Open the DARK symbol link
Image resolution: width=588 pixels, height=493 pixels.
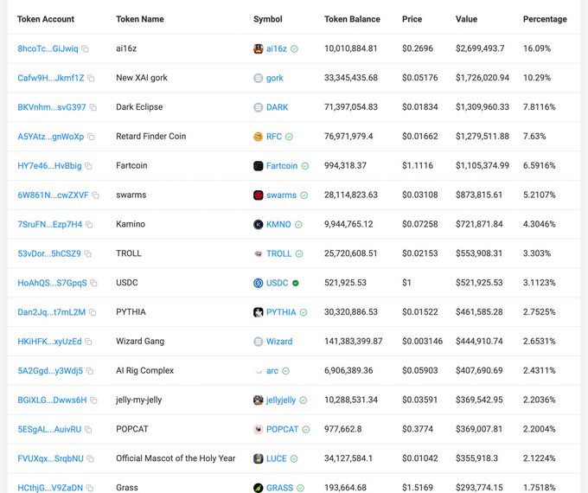pyautogui.click(x=277, y=107)
